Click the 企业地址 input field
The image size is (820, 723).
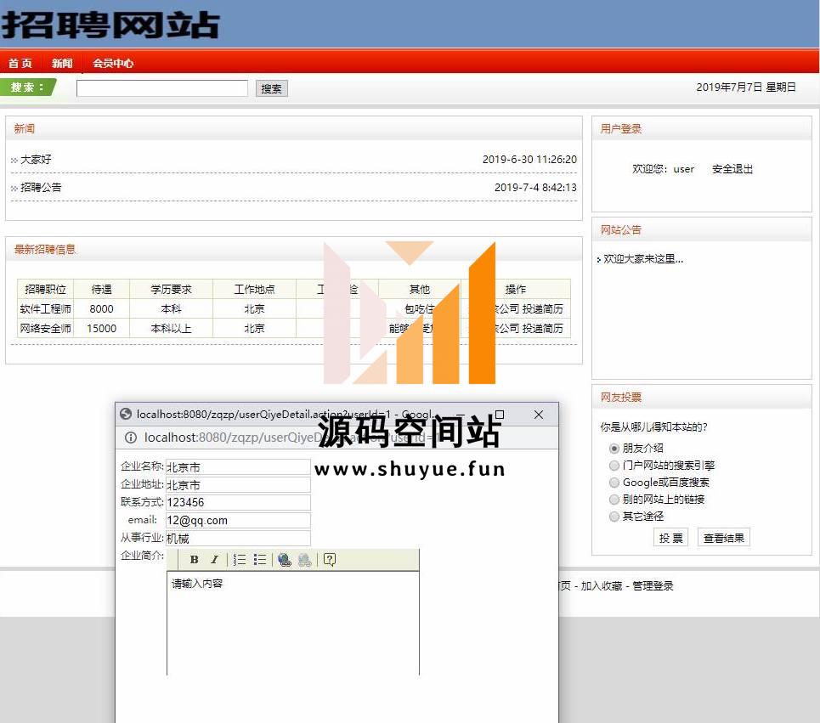click(238, 484)
